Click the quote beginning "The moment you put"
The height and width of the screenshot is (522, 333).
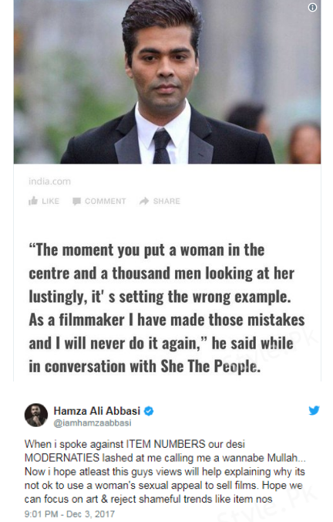166,308
